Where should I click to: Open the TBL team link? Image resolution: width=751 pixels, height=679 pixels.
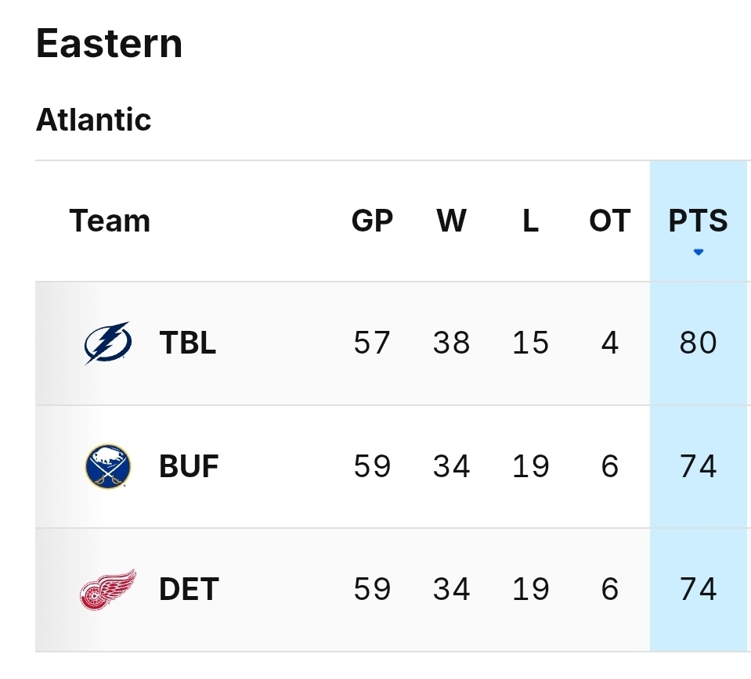pyautogui.click(x=188, y=343)
